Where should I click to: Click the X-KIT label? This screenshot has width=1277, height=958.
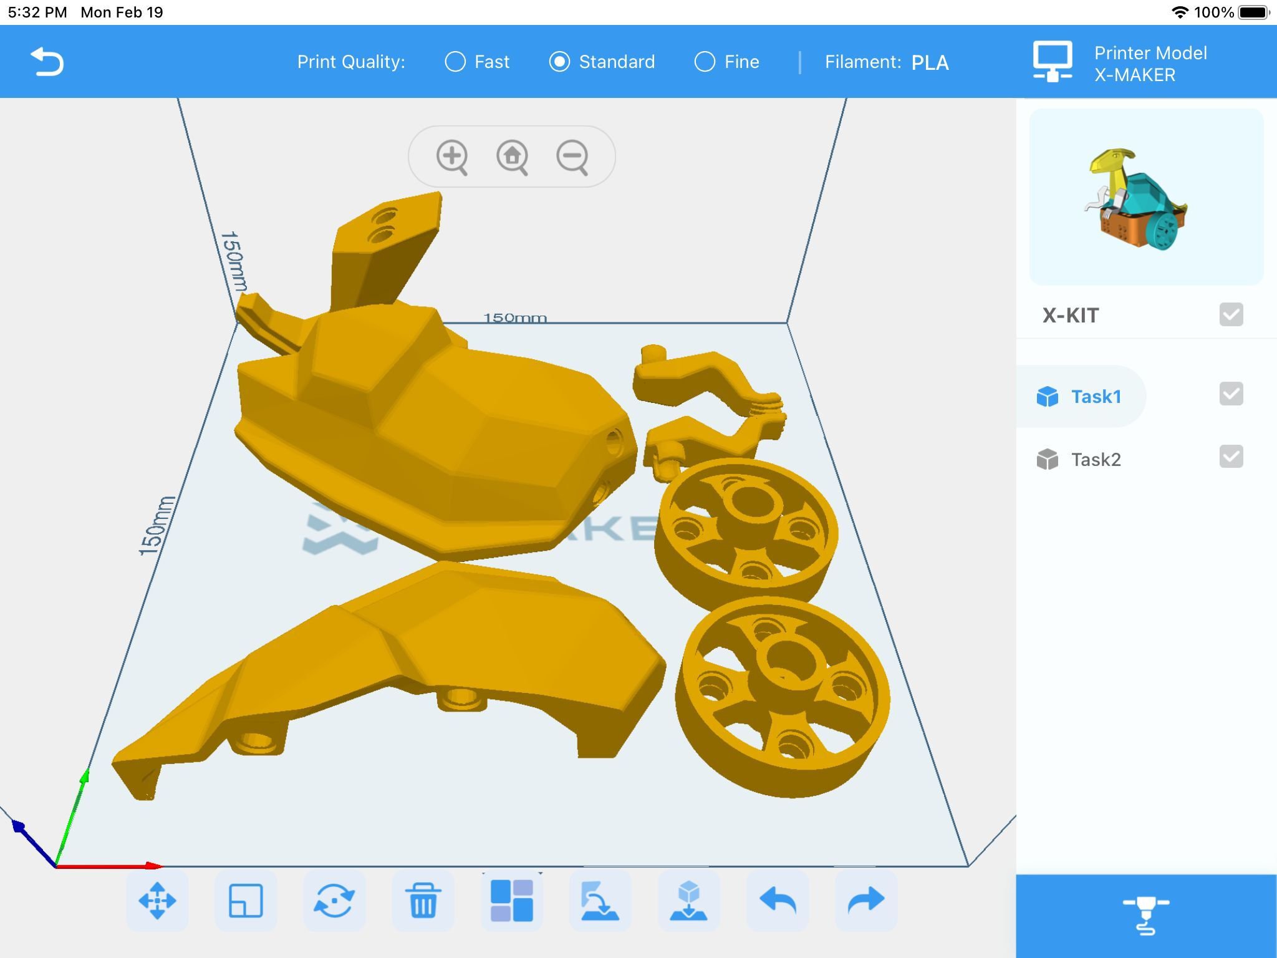click(1071, 316)
